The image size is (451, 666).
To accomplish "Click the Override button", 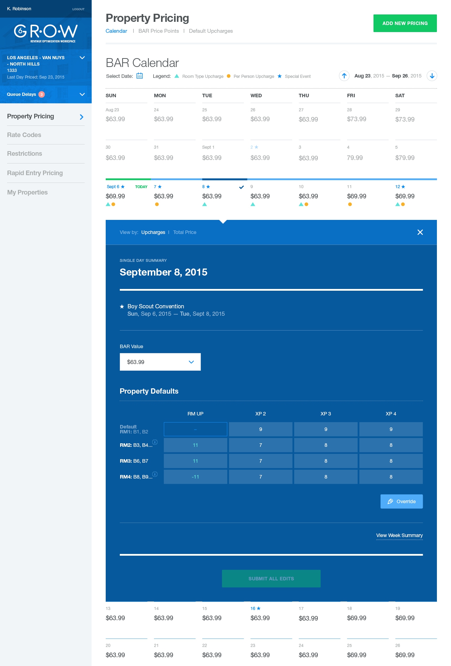I will [x=401, y=501].
